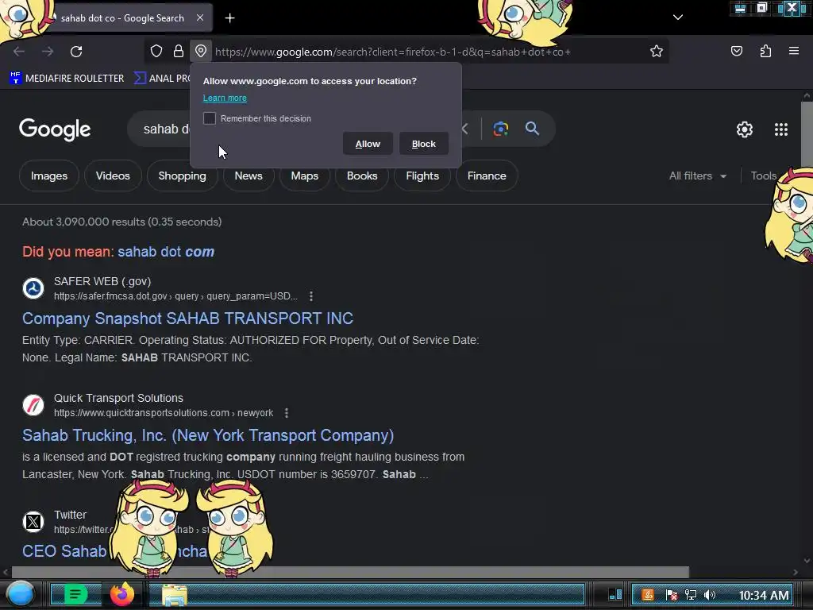Click the Firefox taskbar icon
This screenshot has height=610, width=813.
(121, 594)
